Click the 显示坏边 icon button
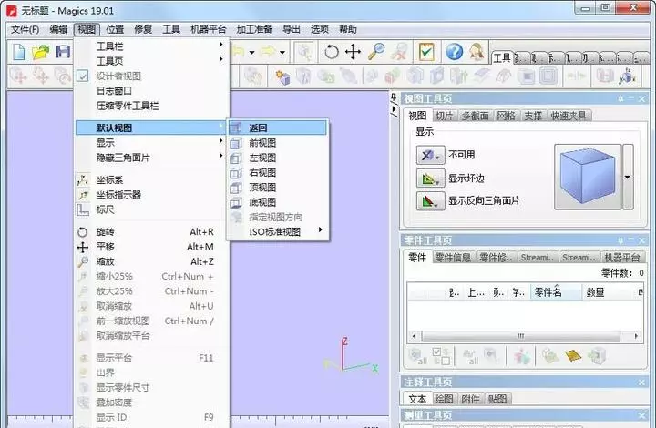This screenshot has width=656, height=428. tap(429, 178)
